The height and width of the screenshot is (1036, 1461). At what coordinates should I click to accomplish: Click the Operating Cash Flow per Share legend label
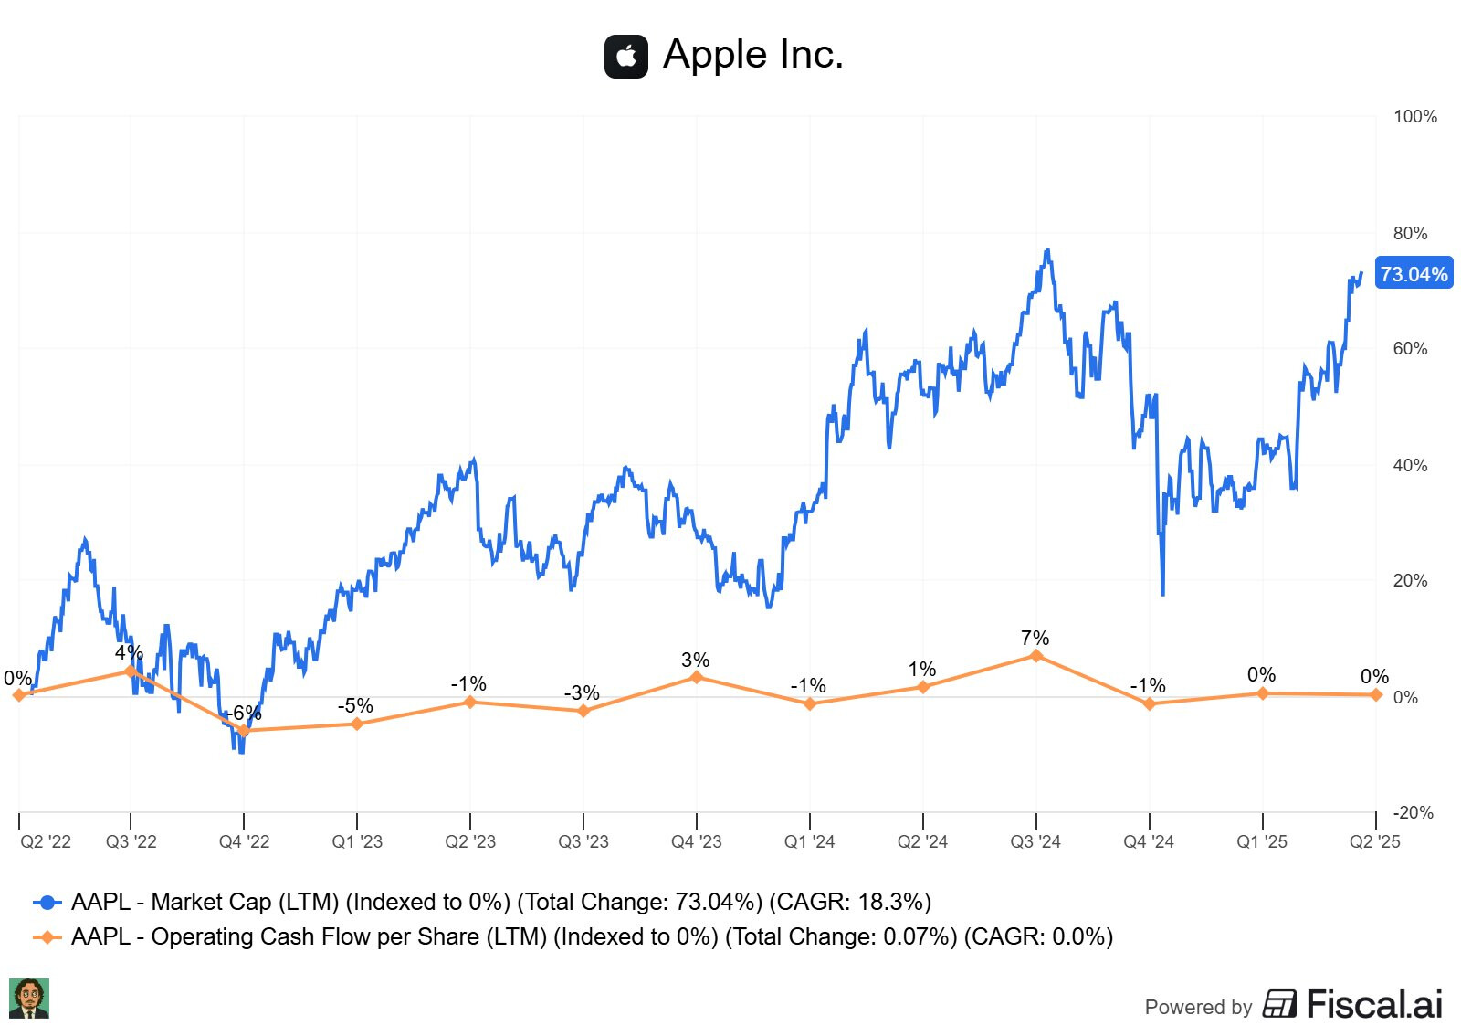591,937
